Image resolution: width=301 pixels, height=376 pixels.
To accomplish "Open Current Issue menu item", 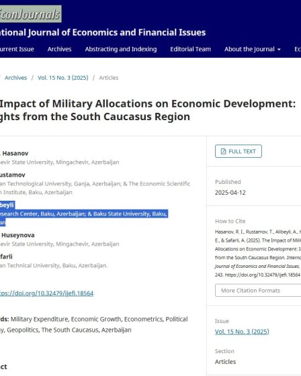I will 17,49.
